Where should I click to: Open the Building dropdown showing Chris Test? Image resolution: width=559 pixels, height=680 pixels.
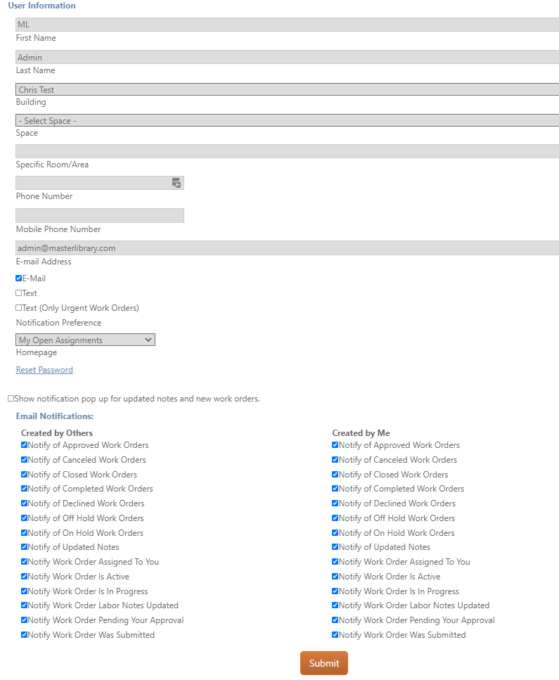(287, 90)
